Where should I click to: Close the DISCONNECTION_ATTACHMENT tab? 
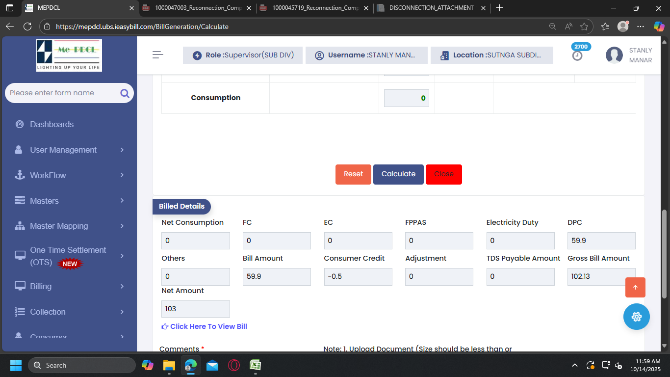(483, 8)
